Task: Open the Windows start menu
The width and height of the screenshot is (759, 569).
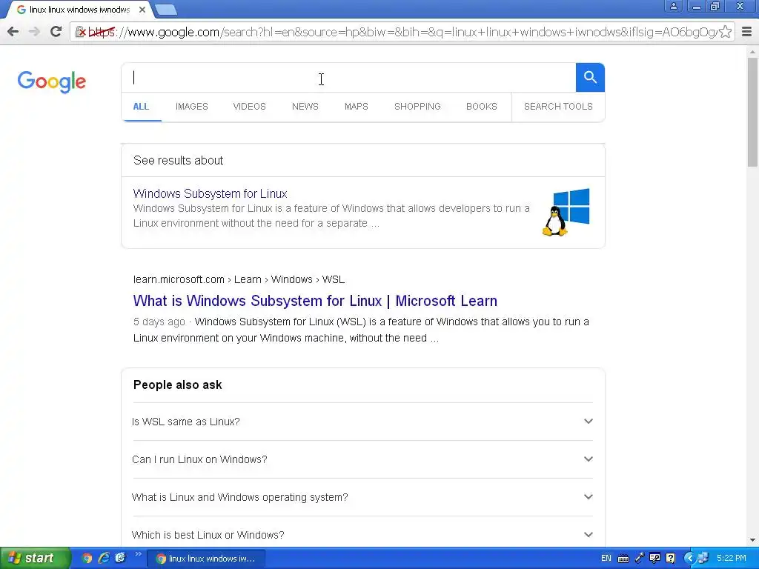Action: [x=34, y=559]
